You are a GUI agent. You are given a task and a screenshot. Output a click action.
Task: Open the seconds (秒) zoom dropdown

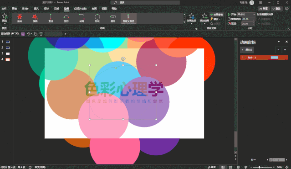pos(253,160)
